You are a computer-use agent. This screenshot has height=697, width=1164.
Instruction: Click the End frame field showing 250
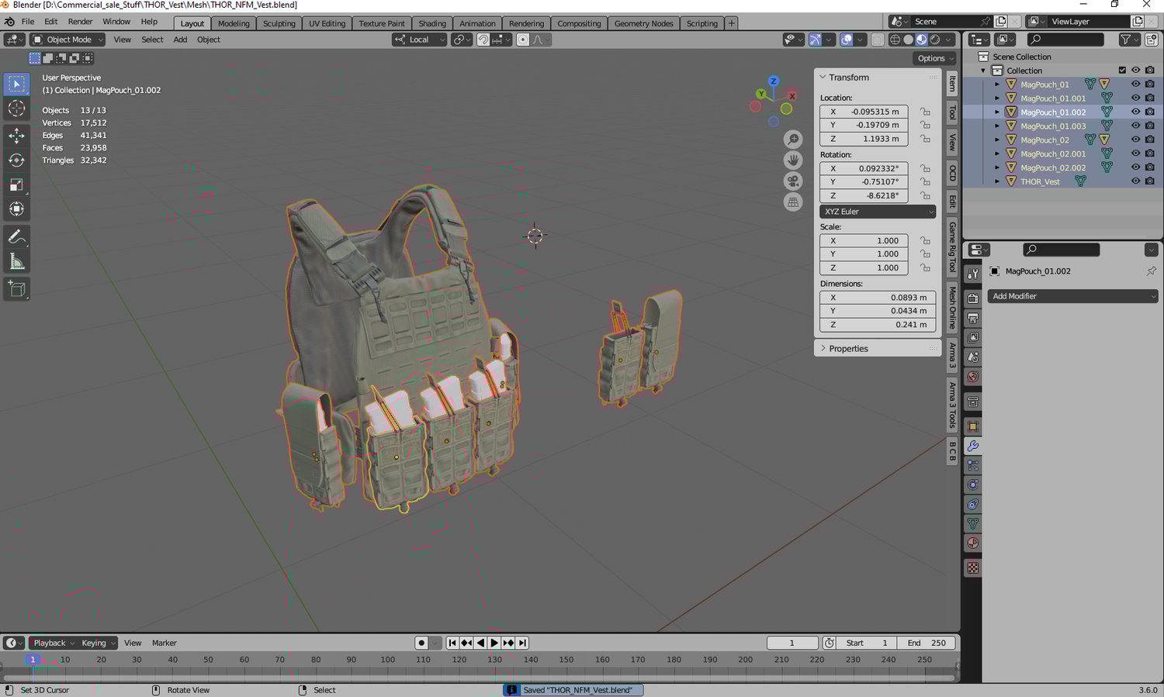[927, 643]
